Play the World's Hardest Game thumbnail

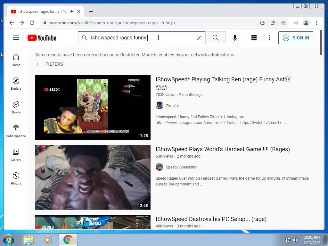coord(93,177)
